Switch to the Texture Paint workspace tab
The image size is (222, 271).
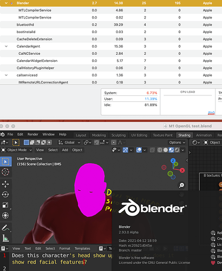163,135
